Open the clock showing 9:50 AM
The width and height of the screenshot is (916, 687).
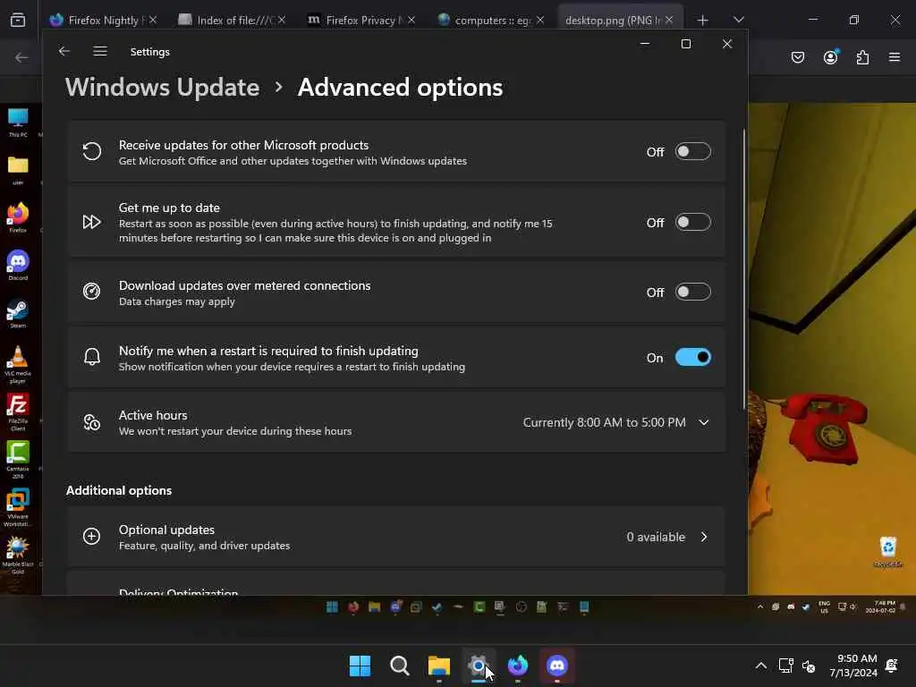pyautogui.click(x=852, y=666)
